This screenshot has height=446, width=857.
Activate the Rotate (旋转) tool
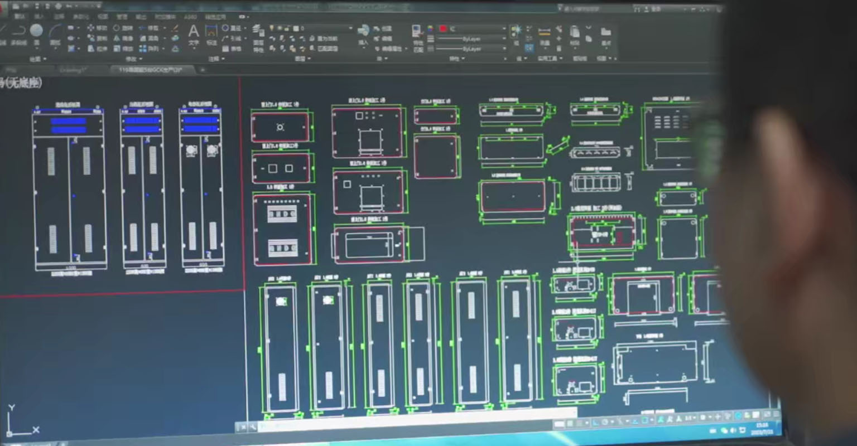tap(123, 28)
